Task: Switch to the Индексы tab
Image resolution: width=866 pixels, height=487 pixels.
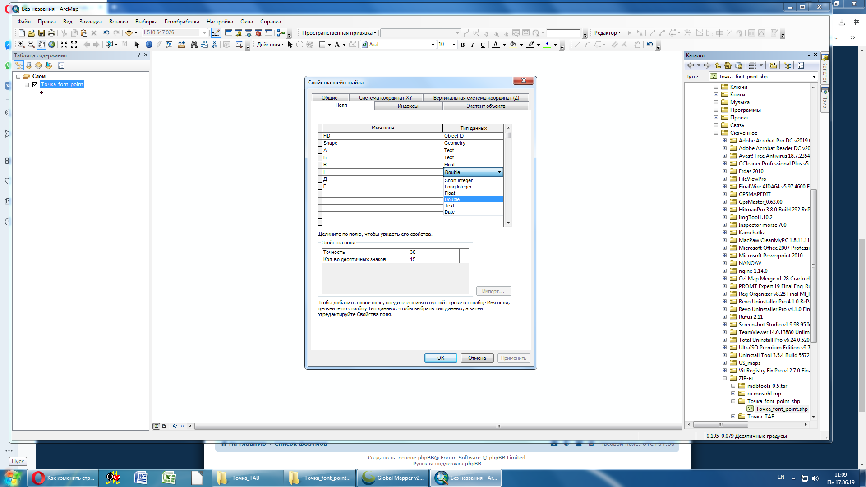Action: [x=408, y=106]
